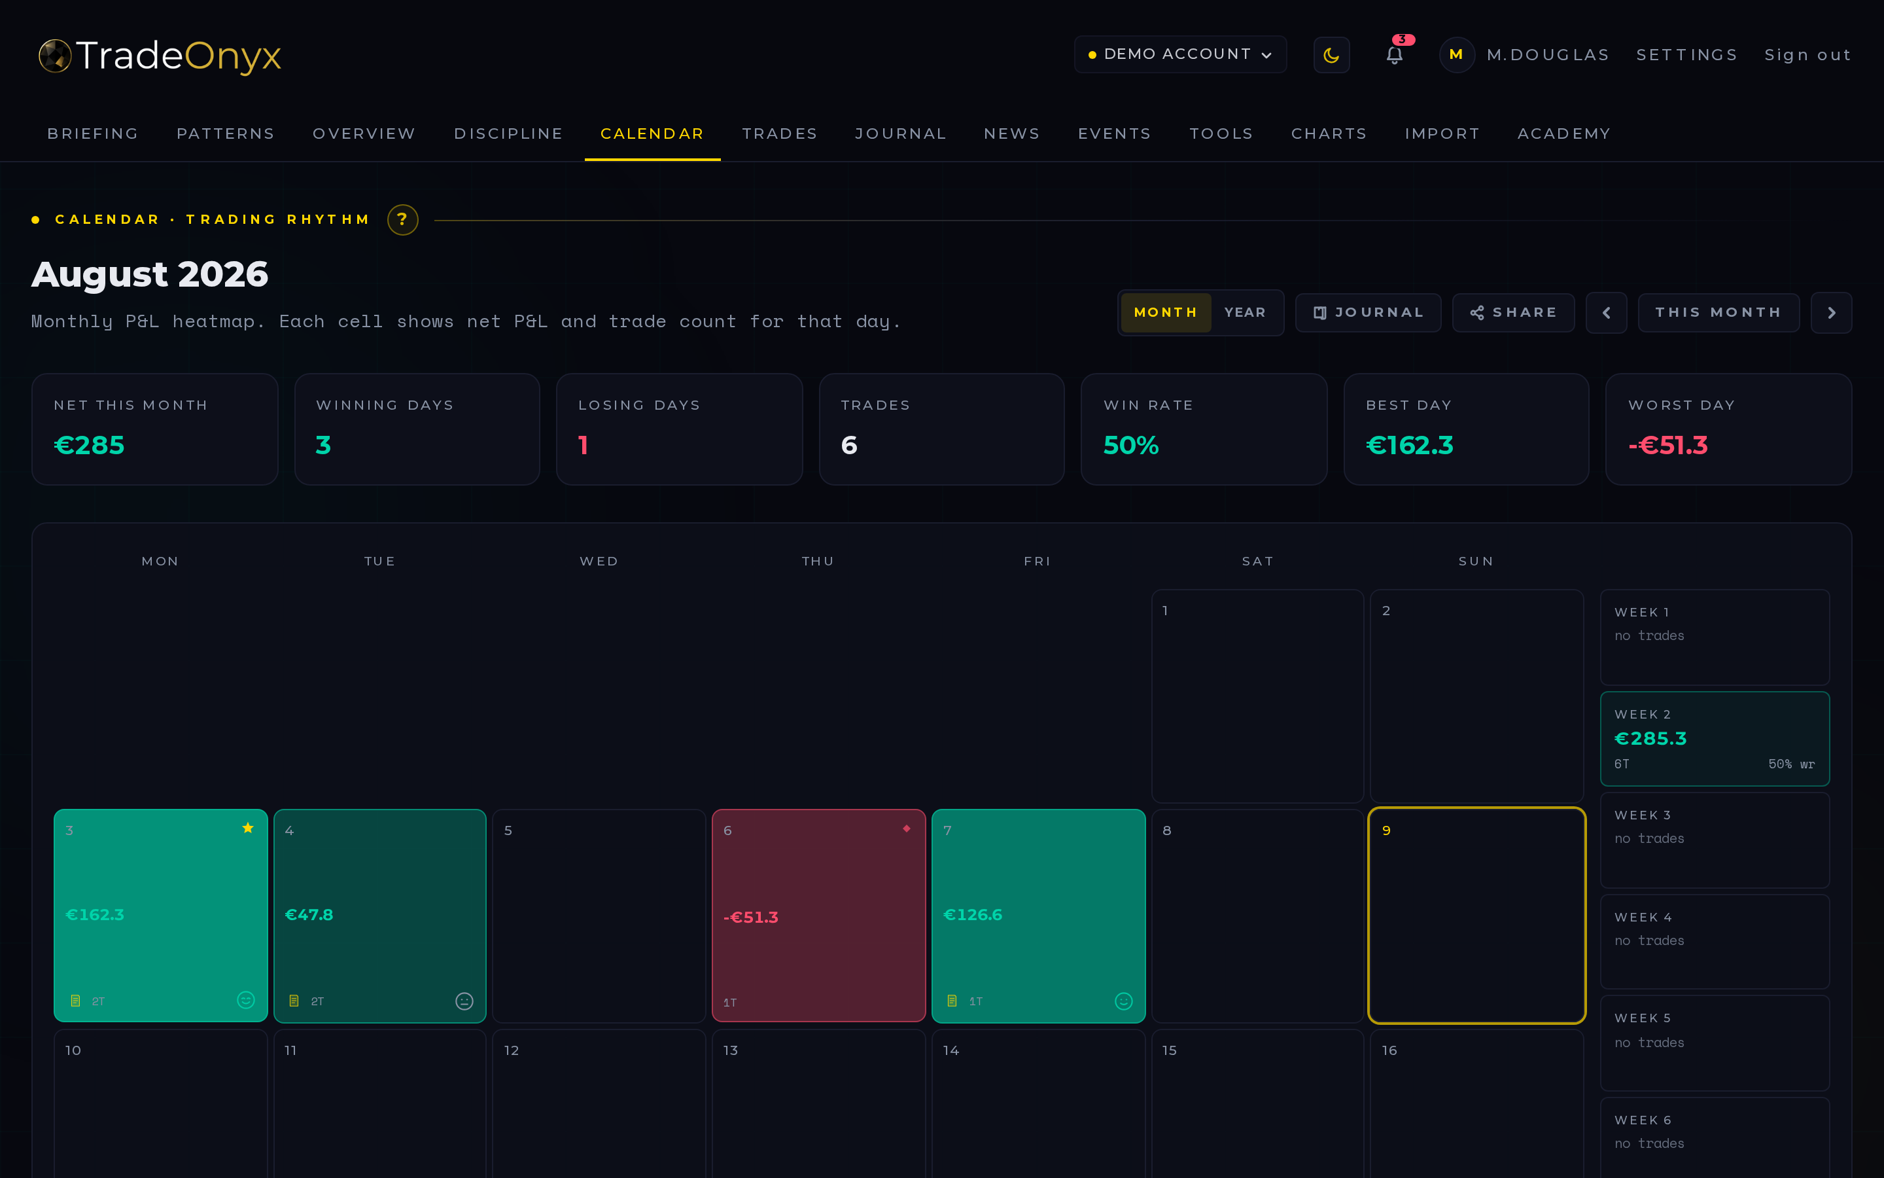Open Settings link
Screen dimensions: 1884x1178
[x=1686, y=56]
